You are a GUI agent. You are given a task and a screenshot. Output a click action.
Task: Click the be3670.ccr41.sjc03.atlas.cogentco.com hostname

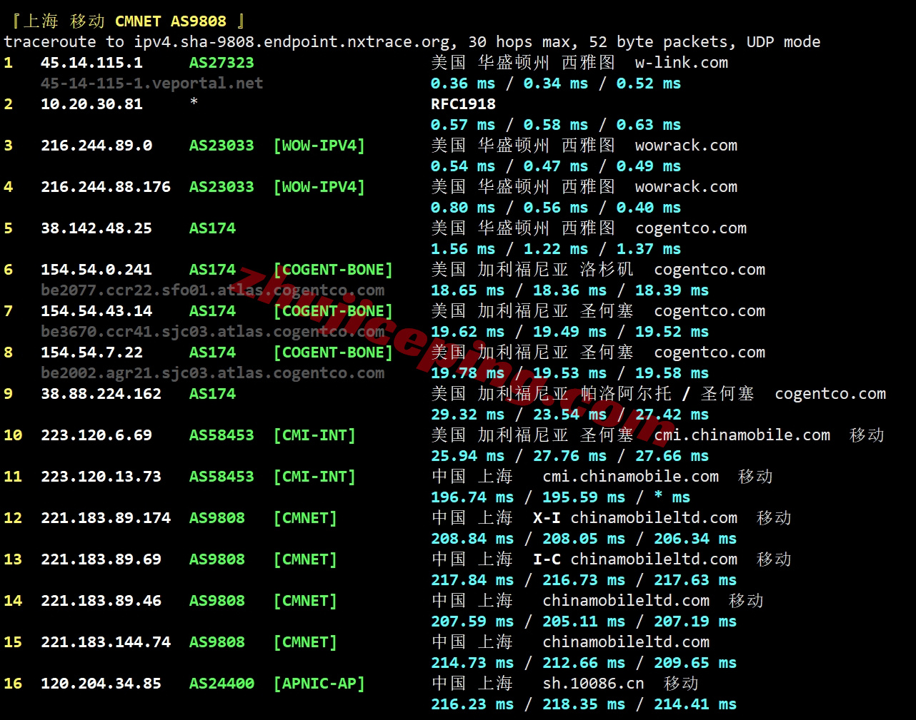[212, 332]
